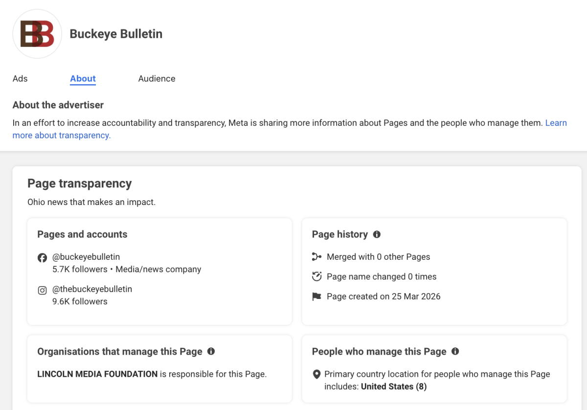Image resolution: width=587 pixels, height=410 pixels.
Task: Click the text Page name changed 0 times
Action: click(382, 276)
